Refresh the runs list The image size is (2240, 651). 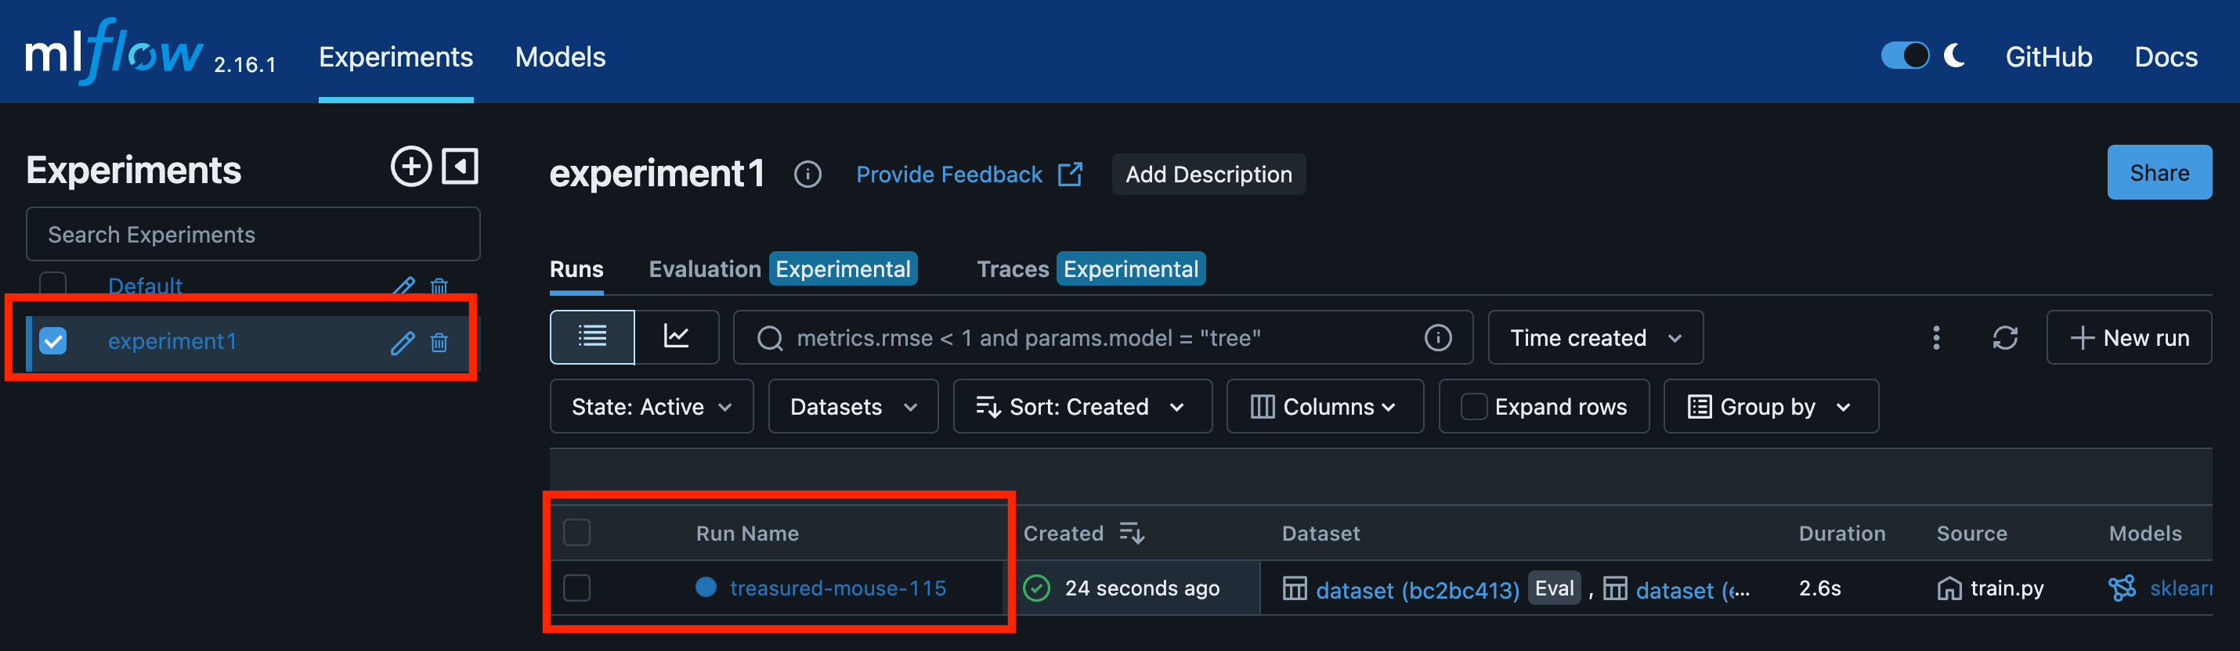[2004, 337]
